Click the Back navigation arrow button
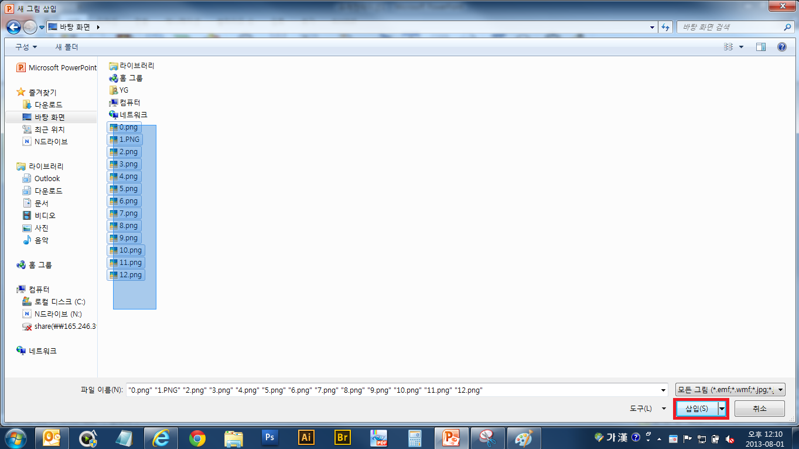Screen dimensions: 799x449 [14, 27]
